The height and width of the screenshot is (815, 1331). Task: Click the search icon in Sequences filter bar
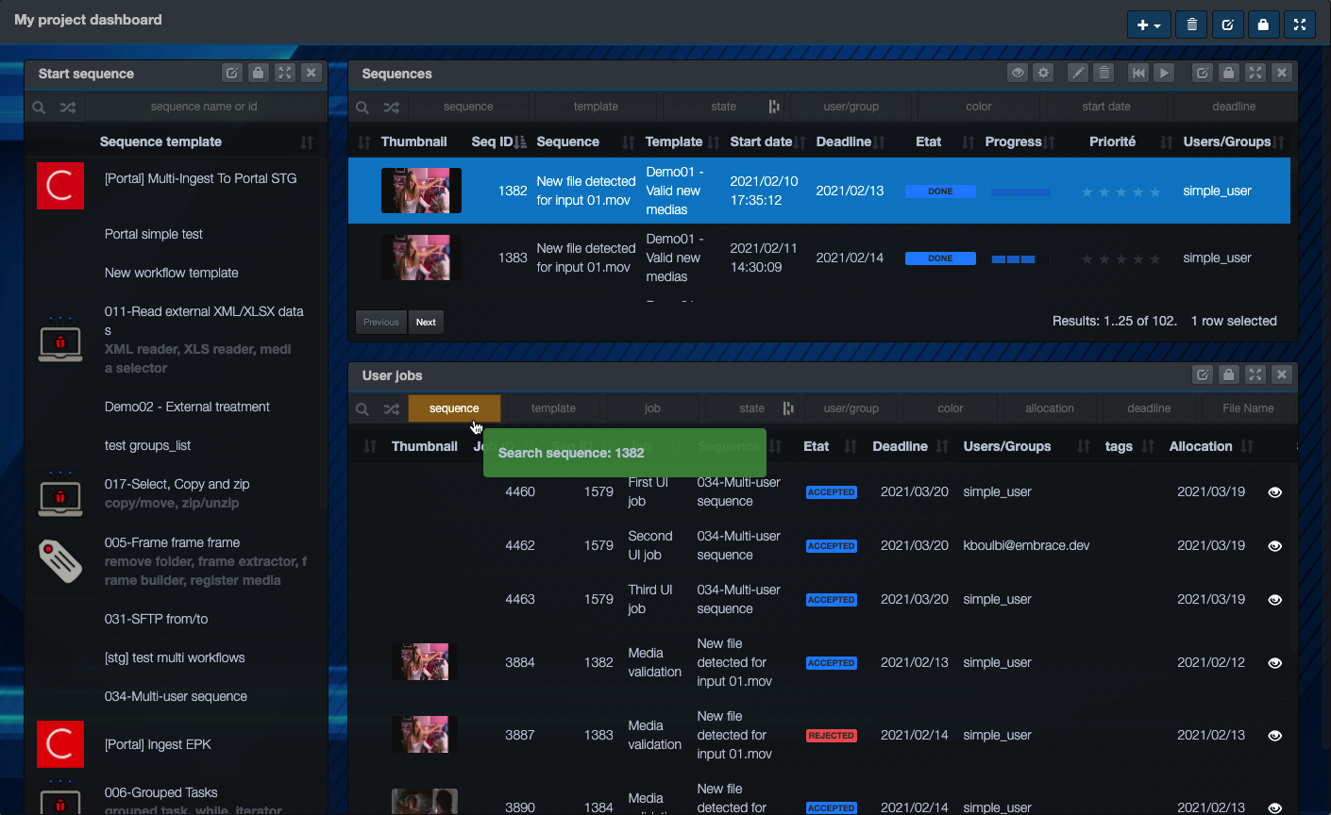(x=362, y=108)
